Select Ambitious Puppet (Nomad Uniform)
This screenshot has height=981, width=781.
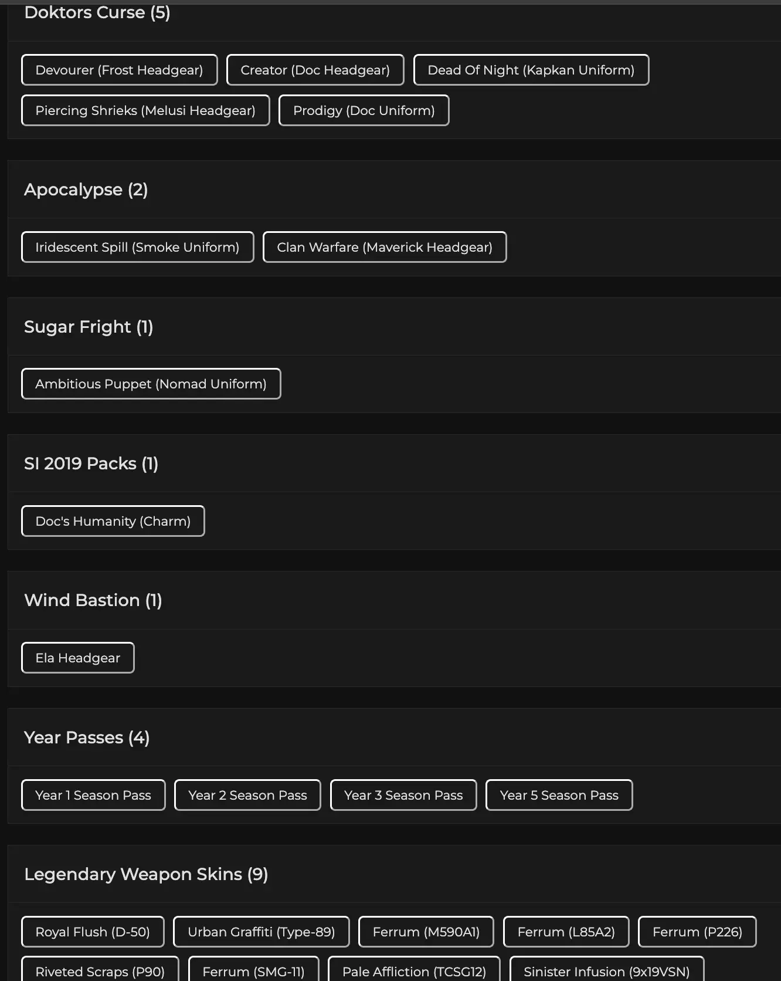pyautogui.click(x=151, y=384)
